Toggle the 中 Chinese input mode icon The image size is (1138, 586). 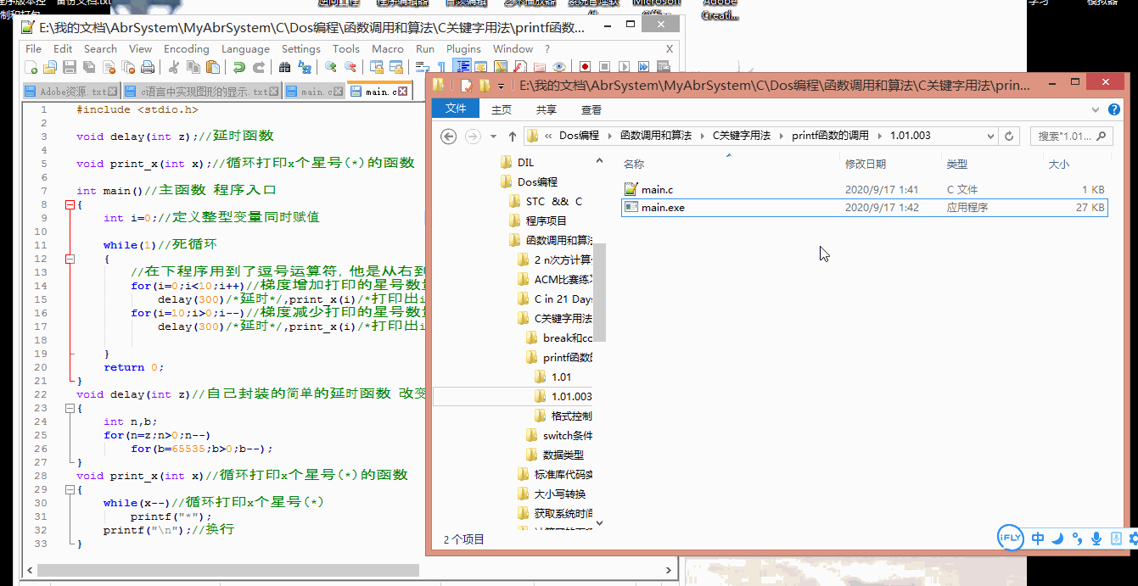pyautogui.click(x=1038, y=539)
